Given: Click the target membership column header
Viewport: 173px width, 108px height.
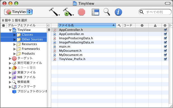Looking at the screenshot, I should tap(165, 25).
